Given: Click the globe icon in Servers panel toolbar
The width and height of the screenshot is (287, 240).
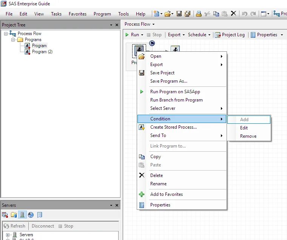Looking at the screenshot, I should pos(31,215).
